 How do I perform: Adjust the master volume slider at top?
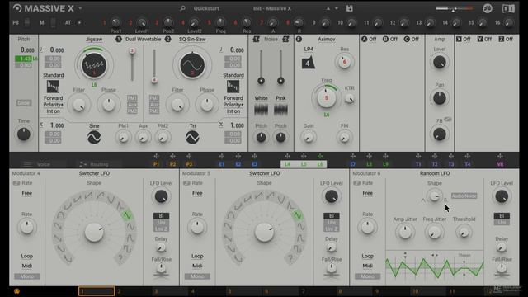tap(455, 8)
